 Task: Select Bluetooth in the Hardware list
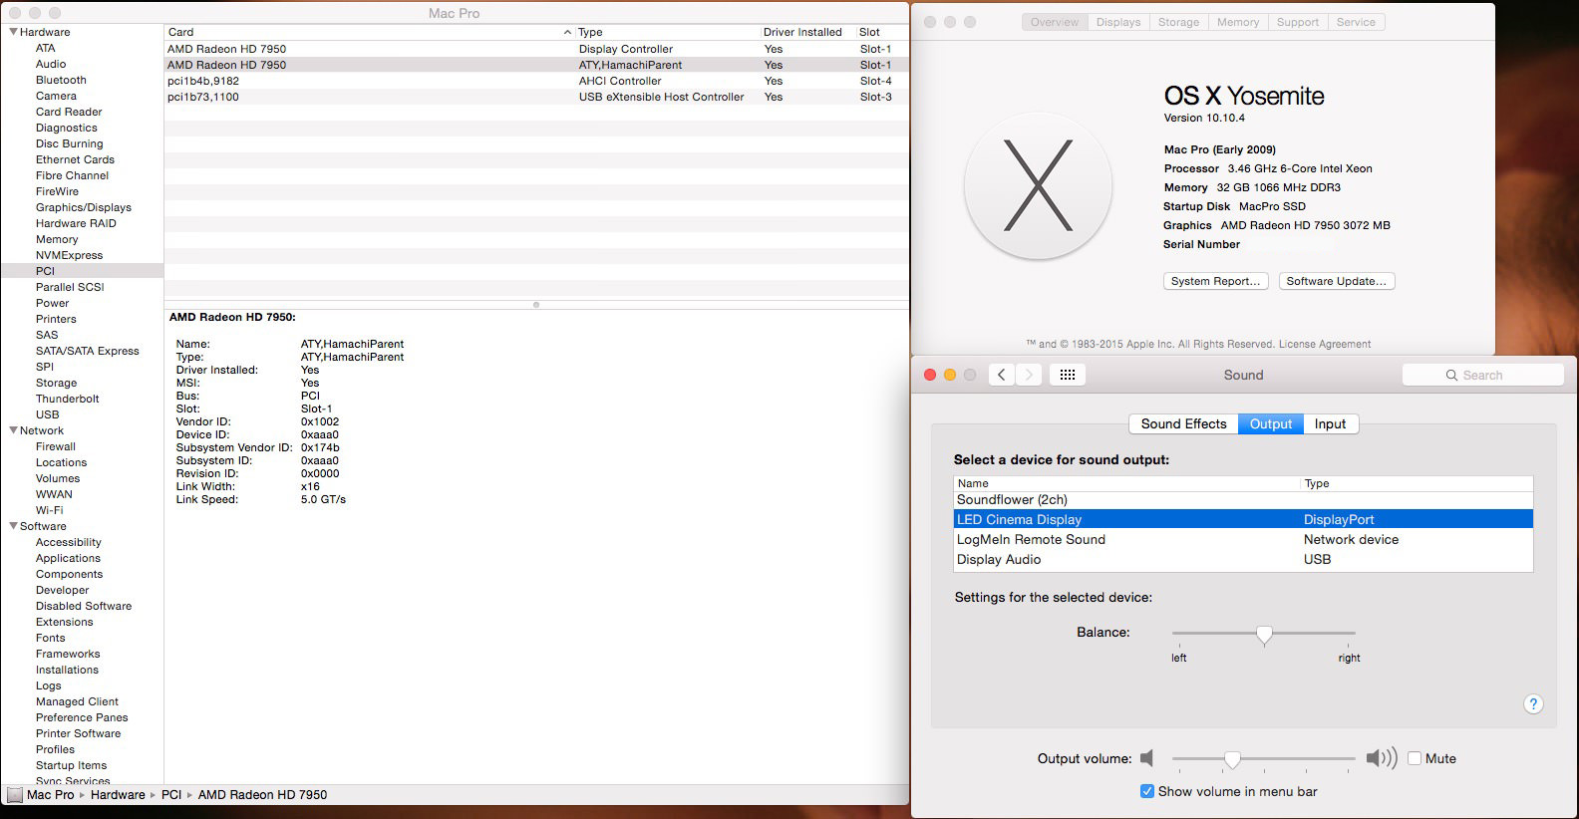(x=61, y=80)
